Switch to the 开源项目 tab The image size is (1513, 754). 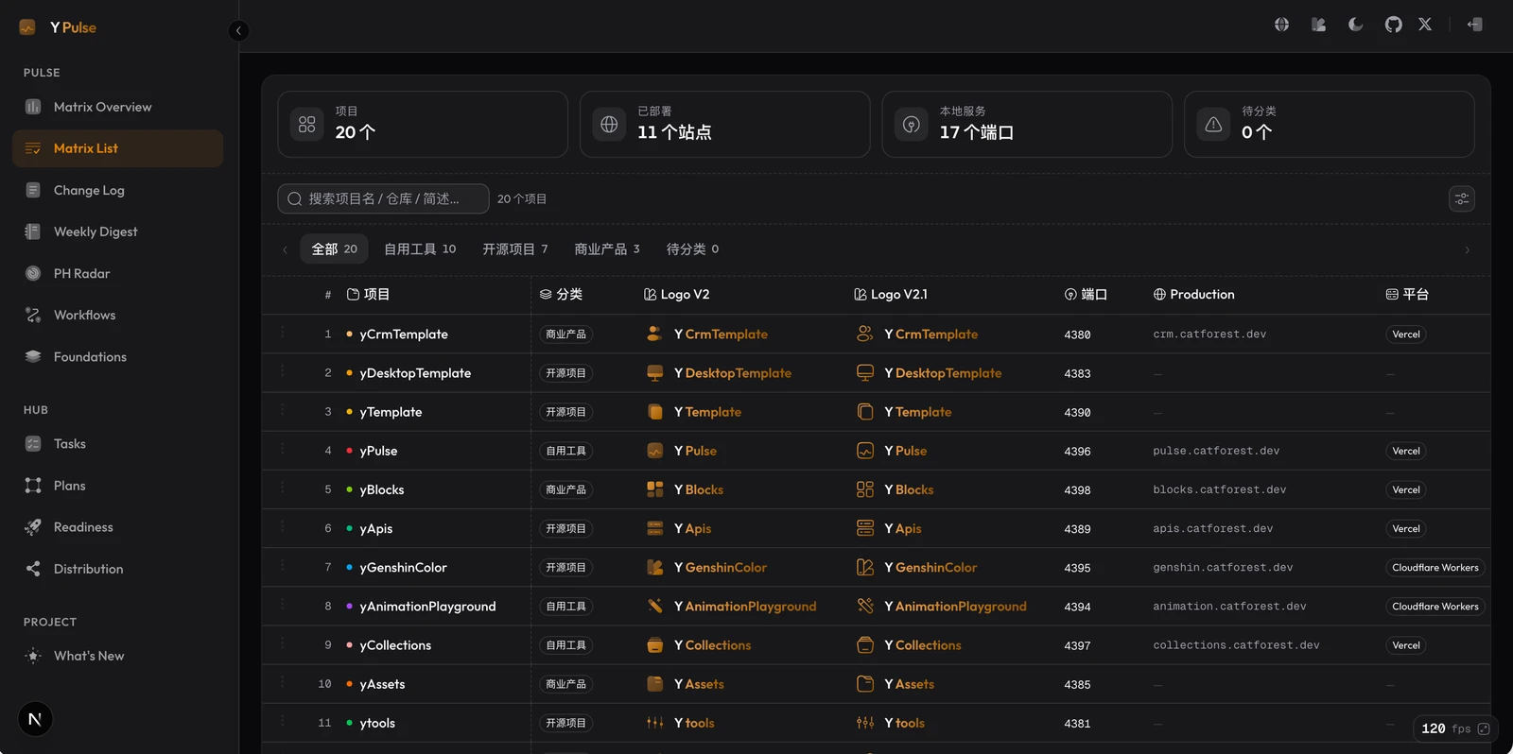pos(515,248)
